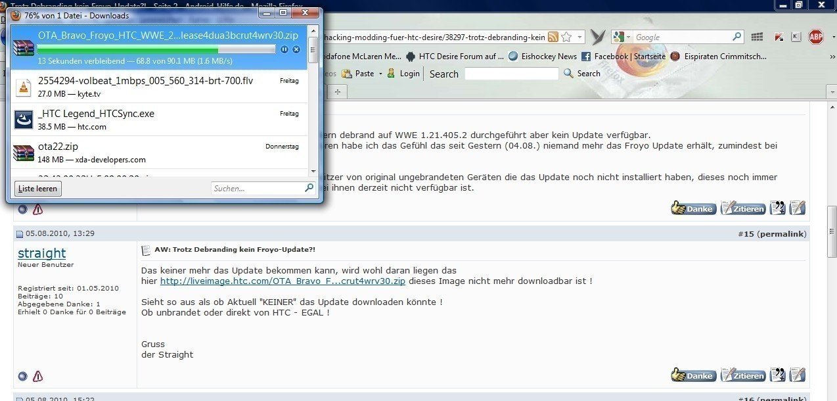Open 'Eispiraten Crimmitsch...' bookmark
Viewport: 837px width, 401px height.
coord(718,57)
